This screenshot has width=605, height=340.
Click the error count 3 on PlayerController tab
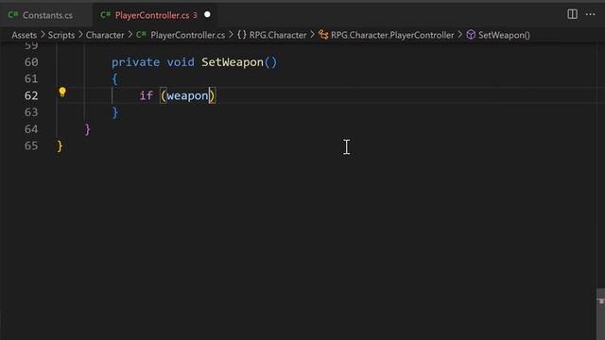(195, 15)
